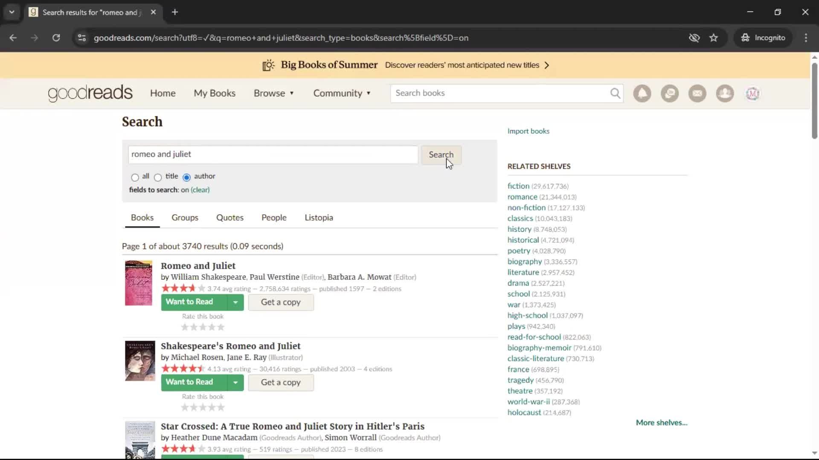Open the romance shelf link
Image resolution: width=819 pixels, height=460 pixels.
[522, 197]
